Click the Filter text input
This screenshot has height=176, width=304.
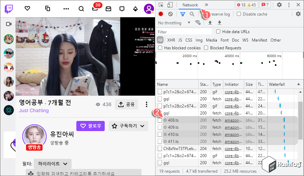coord(184,32)
